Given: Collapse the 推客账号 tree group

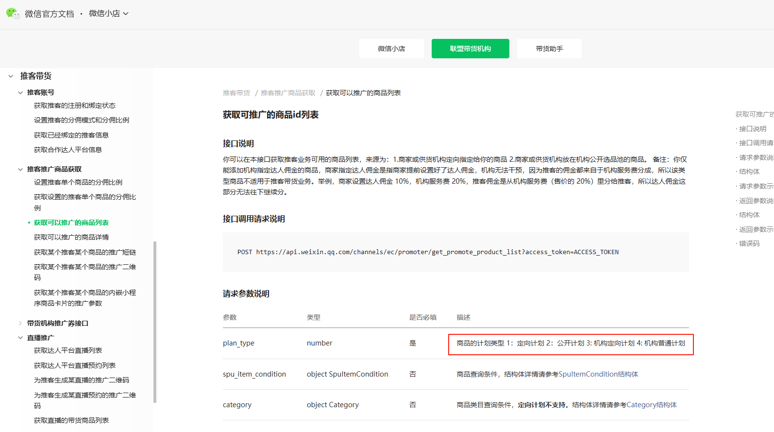Looking at the screenshot, I should 20,92.
